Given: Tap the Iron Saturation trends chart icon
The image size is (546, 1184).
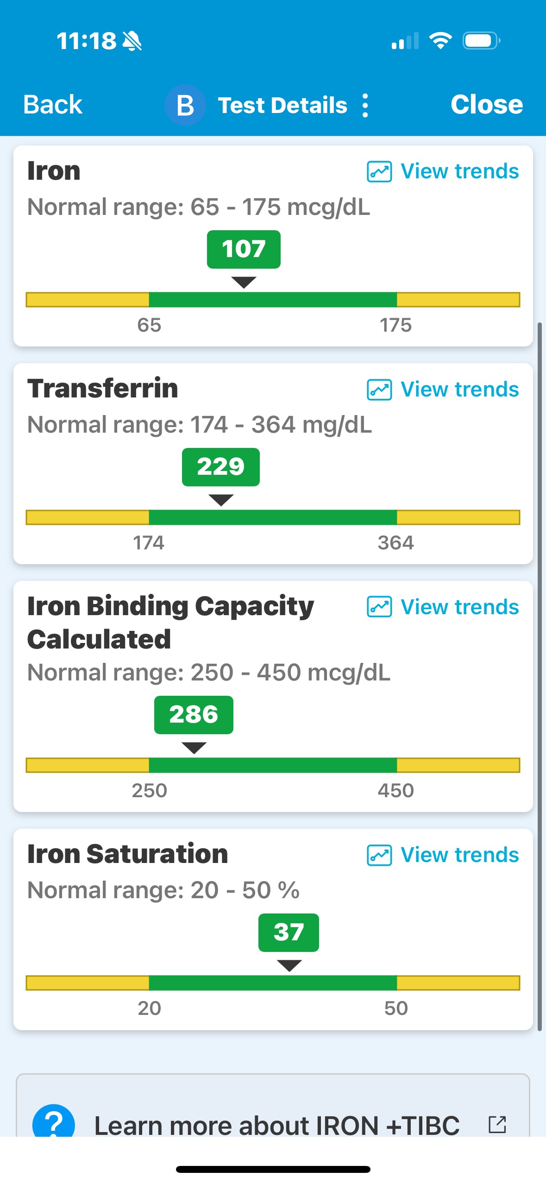Looking at the screenshot, I should 379,855.
